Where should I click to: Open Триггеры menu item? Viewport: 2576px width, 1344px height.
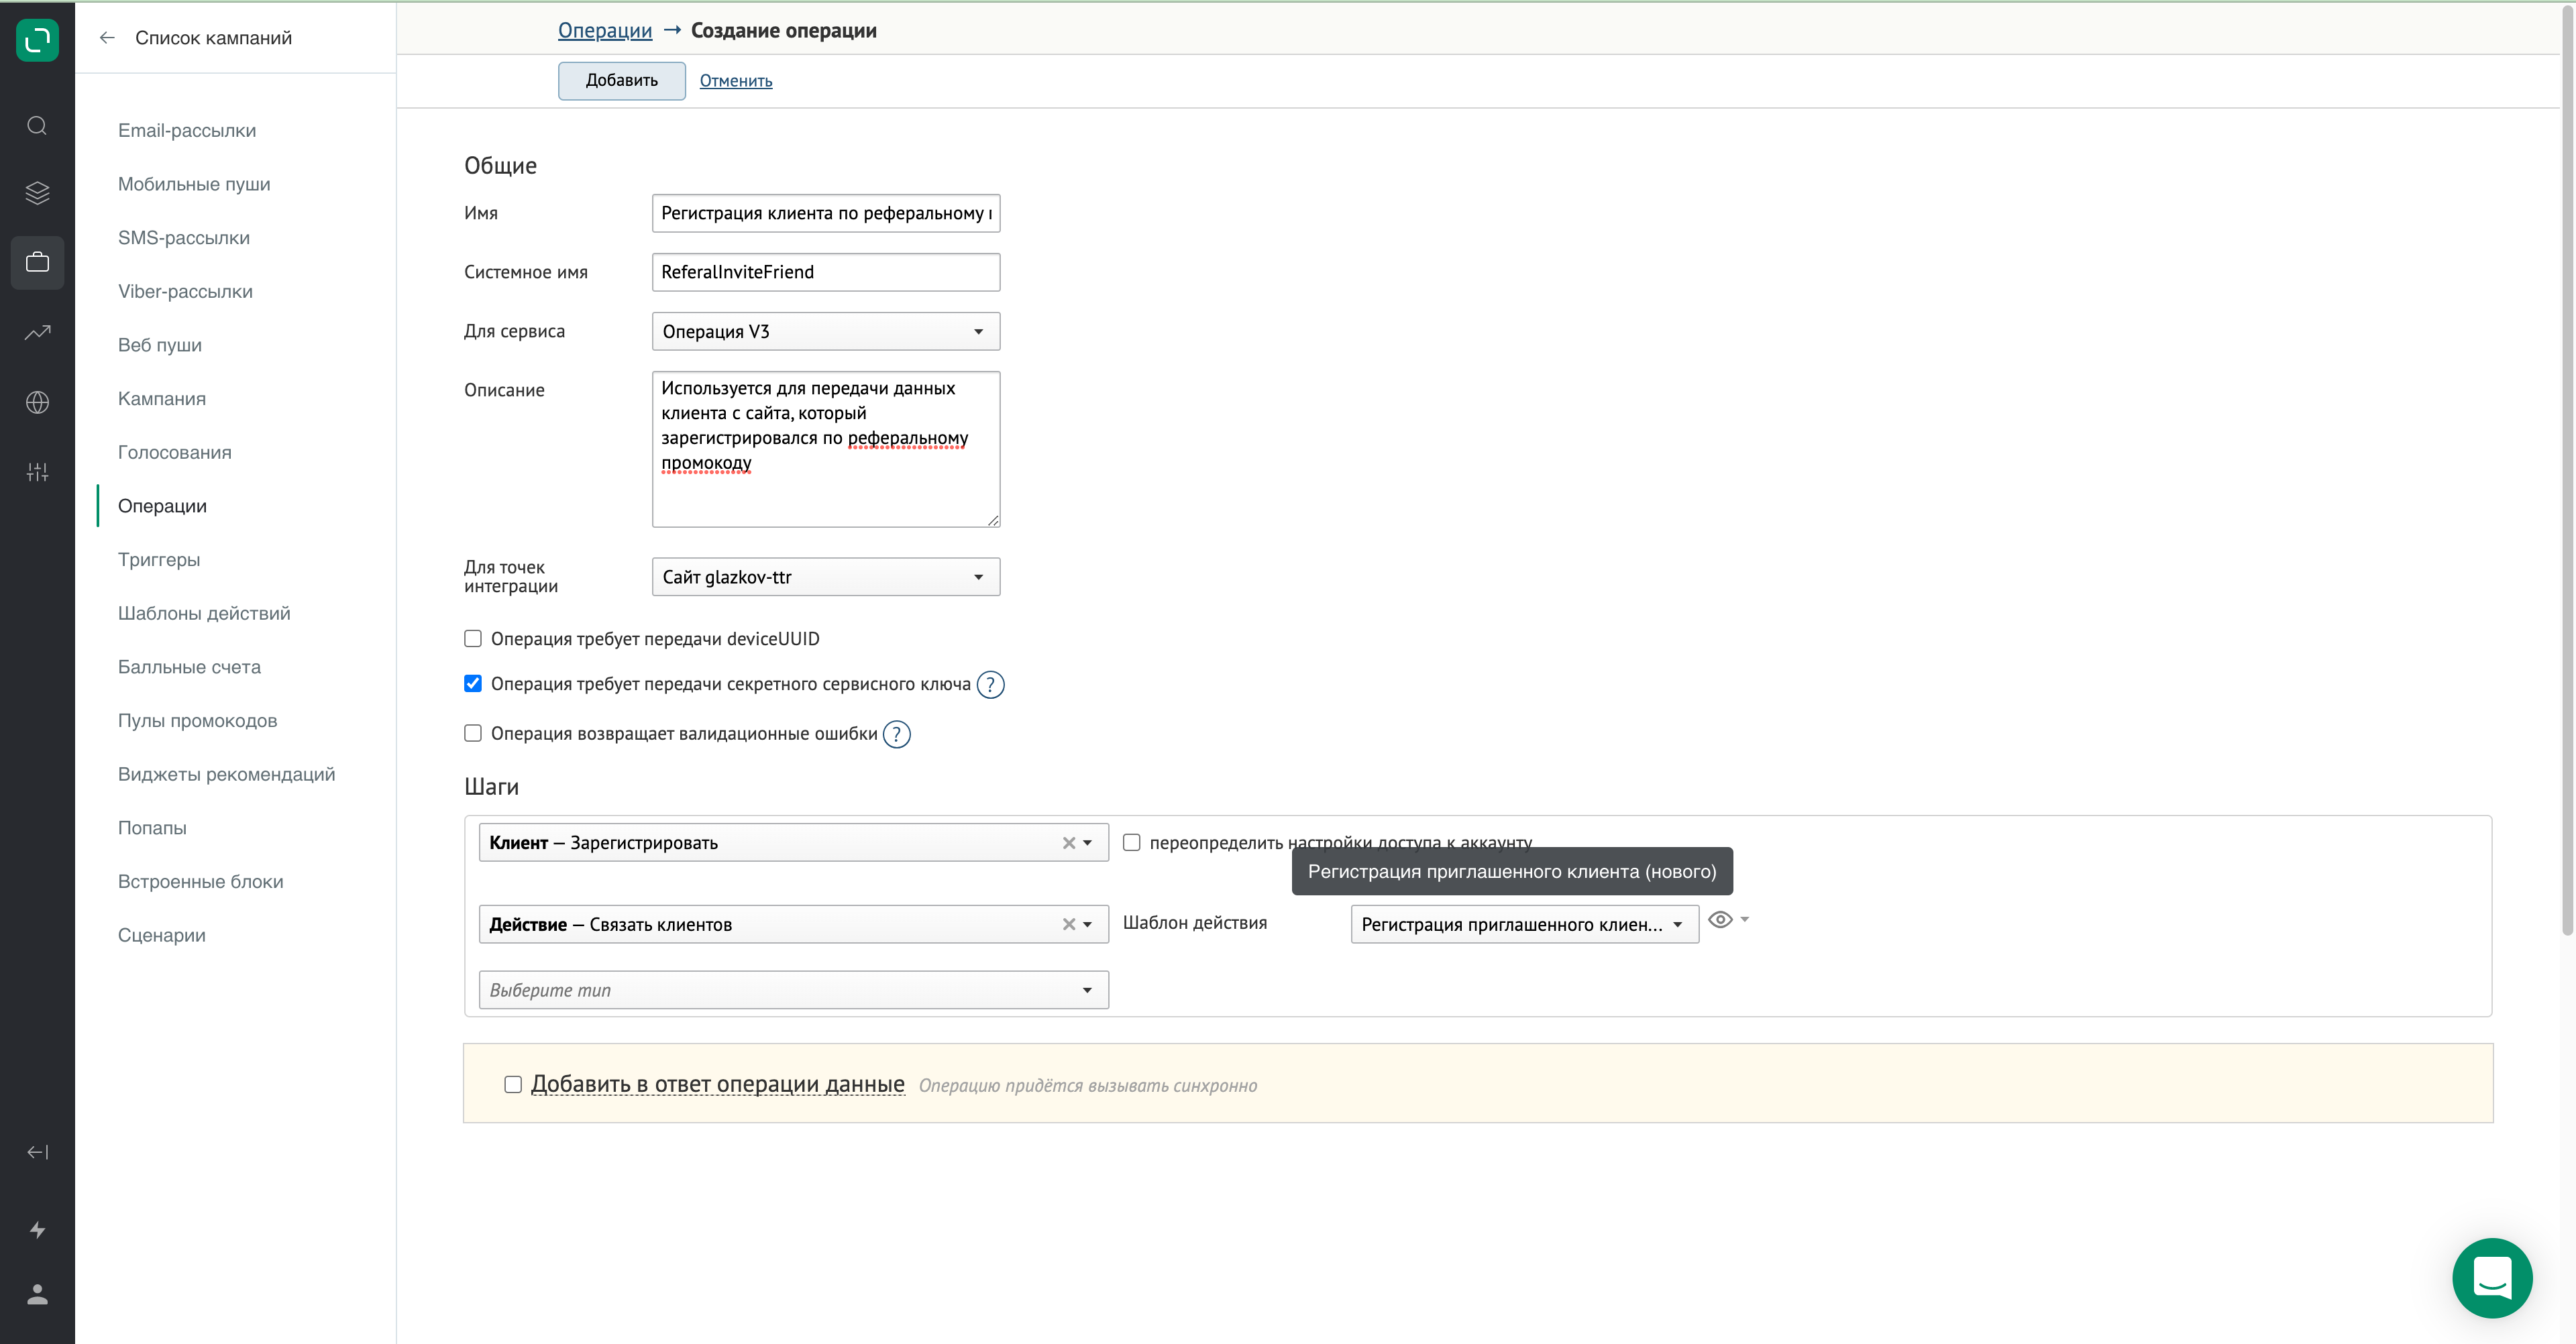coord(159,560)
